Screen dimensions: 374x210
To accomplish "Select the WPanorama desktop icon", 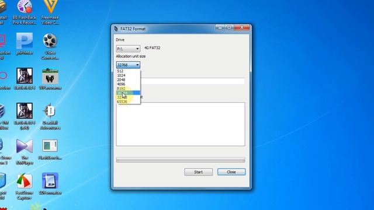I will pos(50,79).
